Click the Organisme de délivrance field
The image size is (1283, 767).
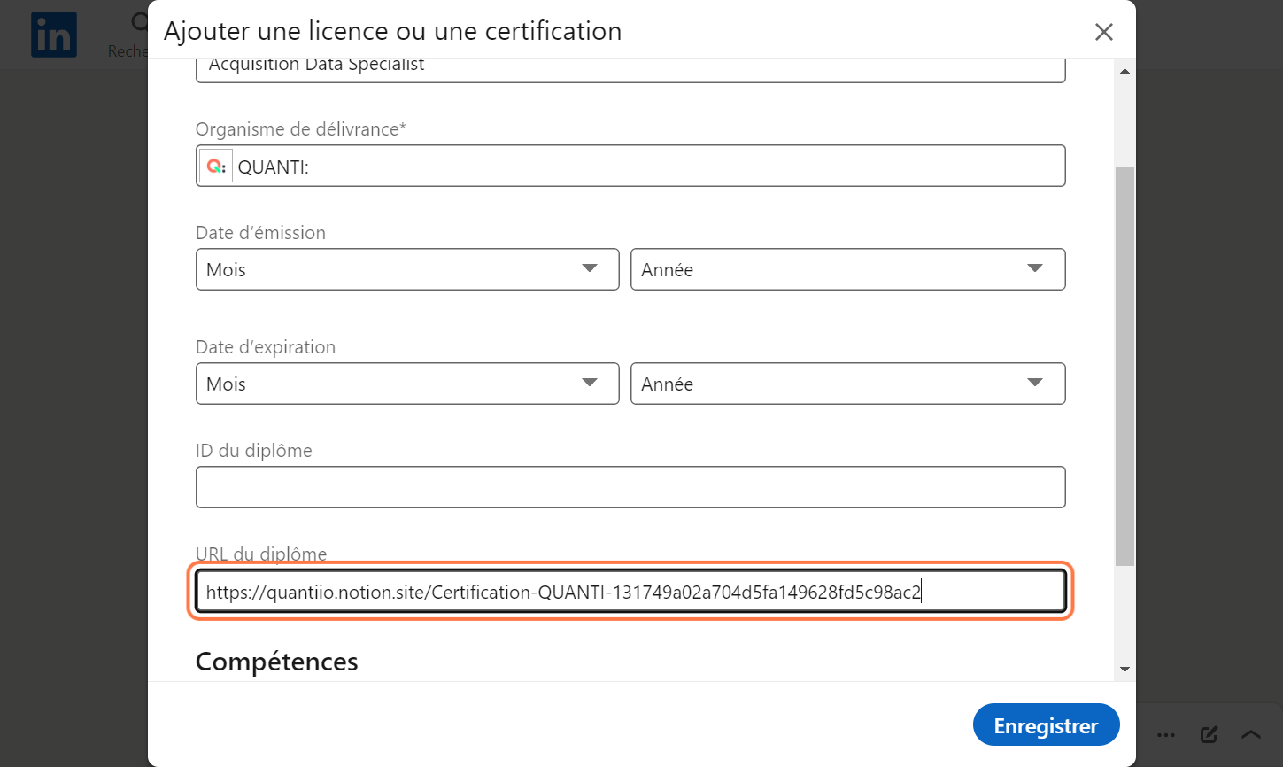(630, 166)
